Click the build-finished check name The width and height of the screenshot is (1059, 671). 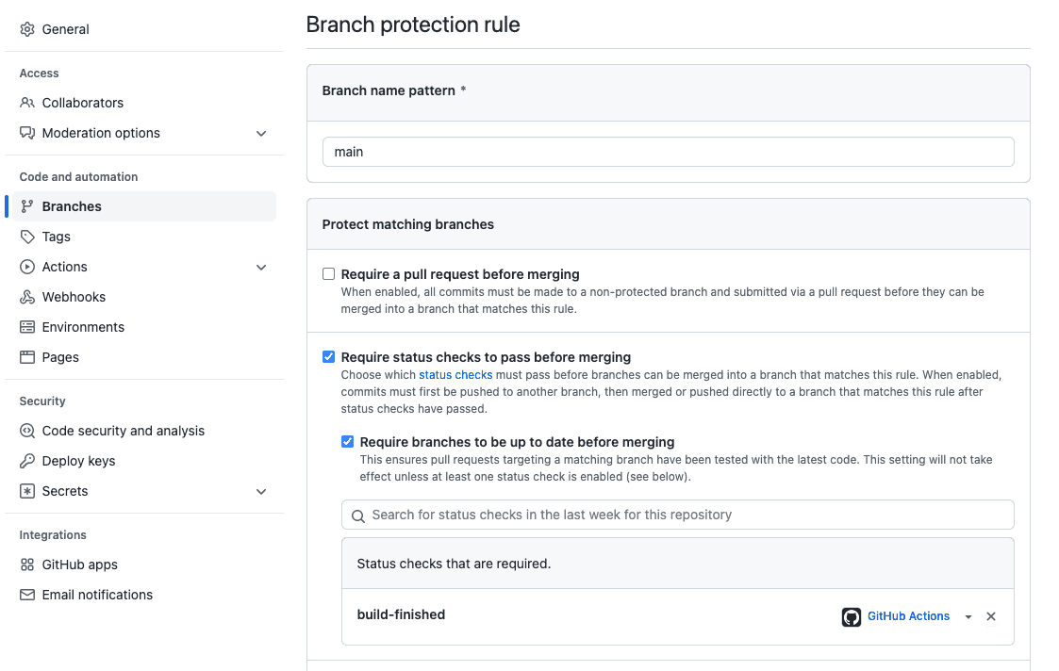coord(401,615)
